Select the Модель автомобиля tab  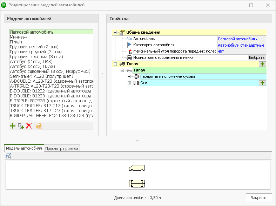pos(24,148)
